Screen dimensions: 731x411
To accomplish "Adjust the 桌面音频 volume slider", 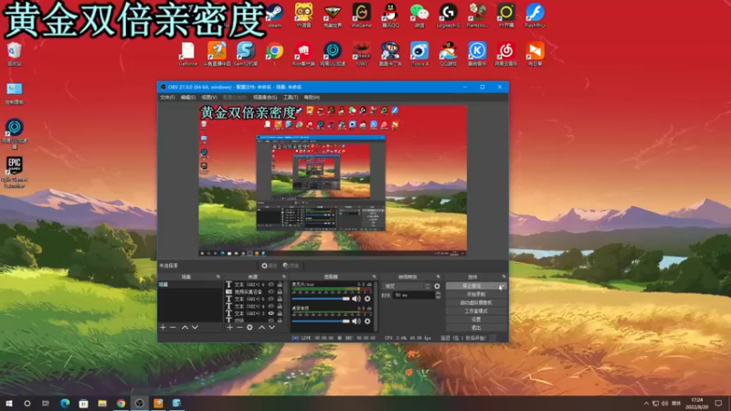I will pos(321,321).
